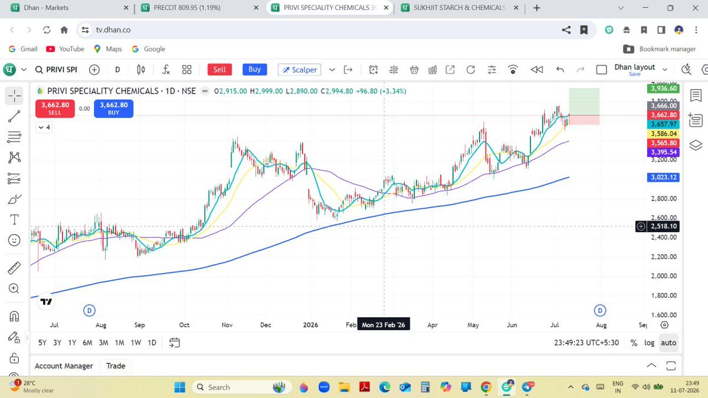Image resolution: width=708 pixels, height=398 pixels.
Task: Open the indicators fx menu
Action: click(166, 70)
